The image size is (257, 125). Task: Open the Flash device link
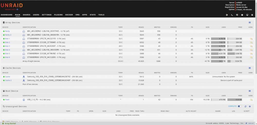click(7, 99)
